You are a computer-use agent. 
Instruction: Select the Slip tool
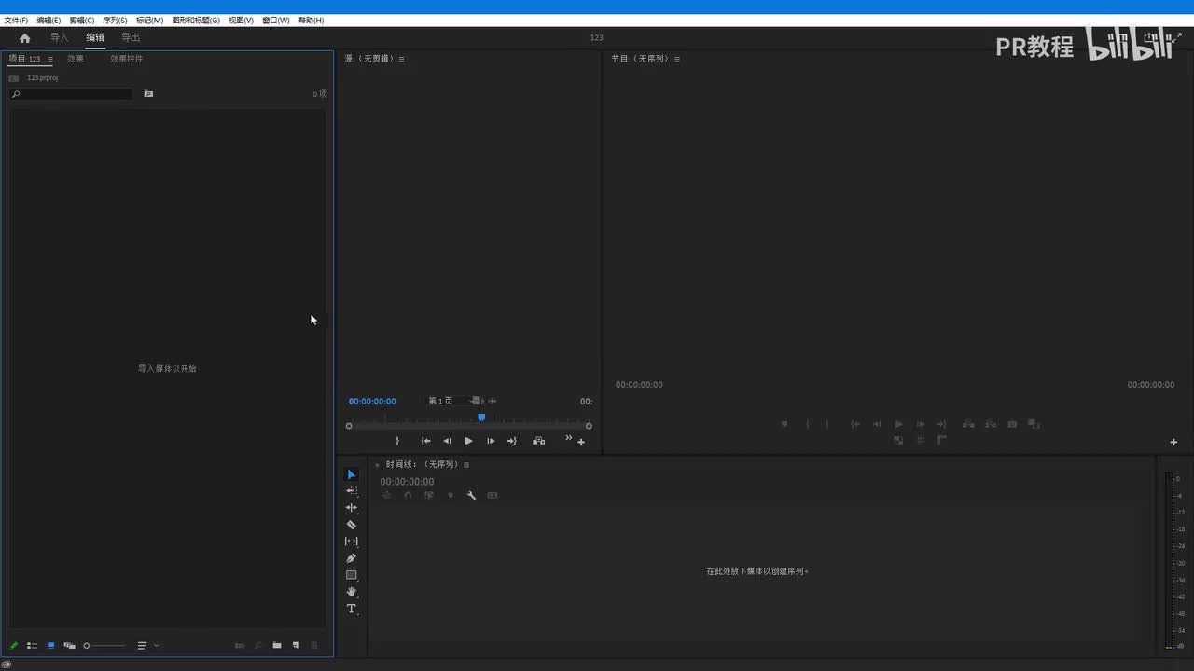[x=352, y=541]
